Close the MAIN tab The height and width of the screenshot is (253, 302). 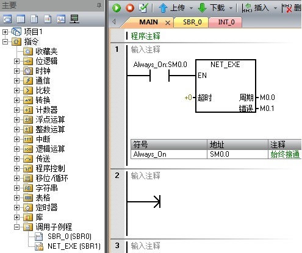[x=168, y=23]
